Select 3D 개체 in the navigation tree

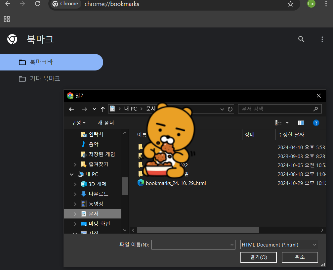point(97,184)
